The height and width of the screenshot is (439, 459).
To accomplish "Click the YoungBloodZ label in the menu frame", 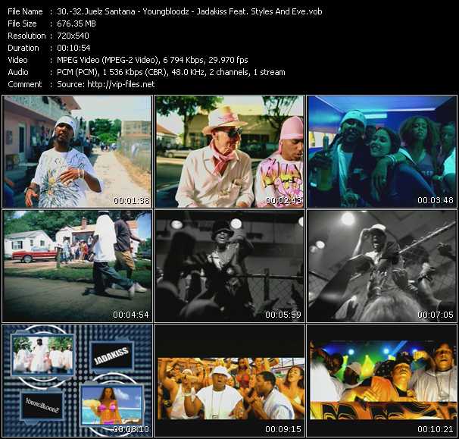I will tap(42, 406).
